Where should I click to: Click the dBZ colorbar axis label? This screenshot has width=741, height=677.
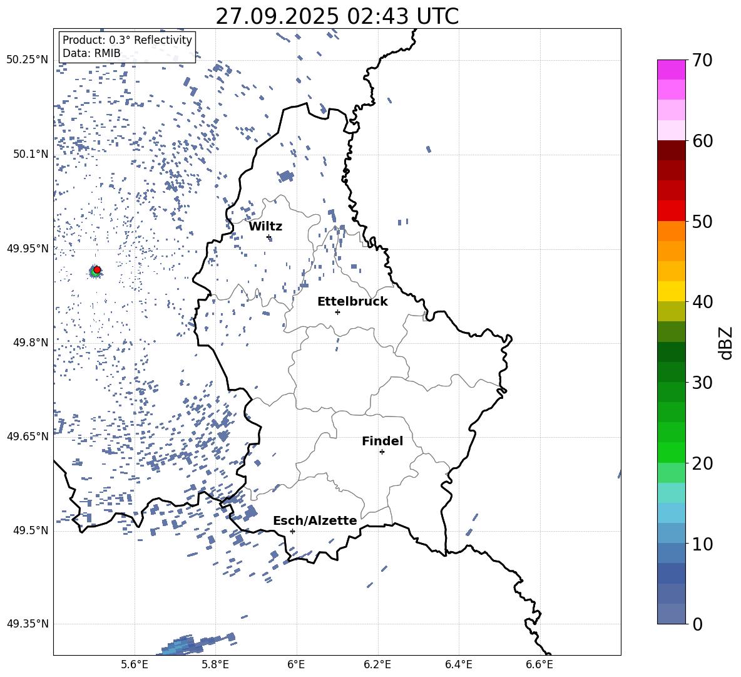point(727,343)
